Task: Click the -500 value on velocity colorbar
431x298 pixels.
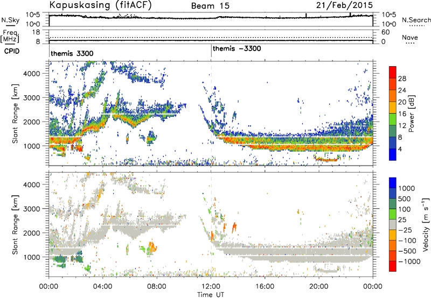Action: 407,251
